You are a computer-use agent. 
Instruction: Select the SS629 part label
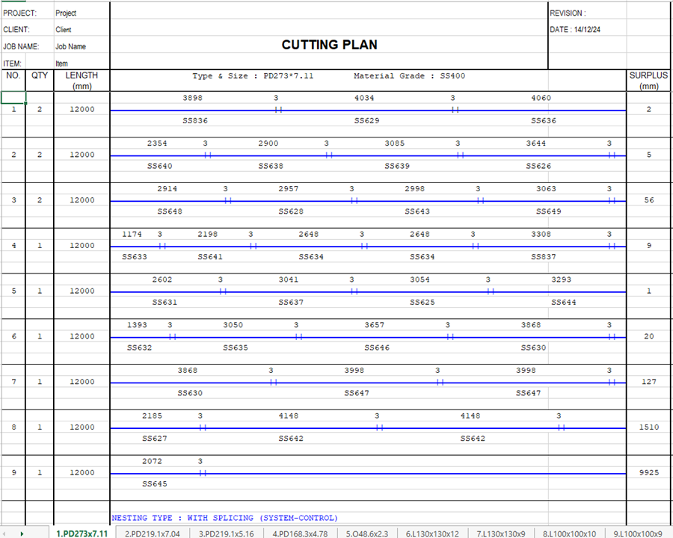coord(366,120)
